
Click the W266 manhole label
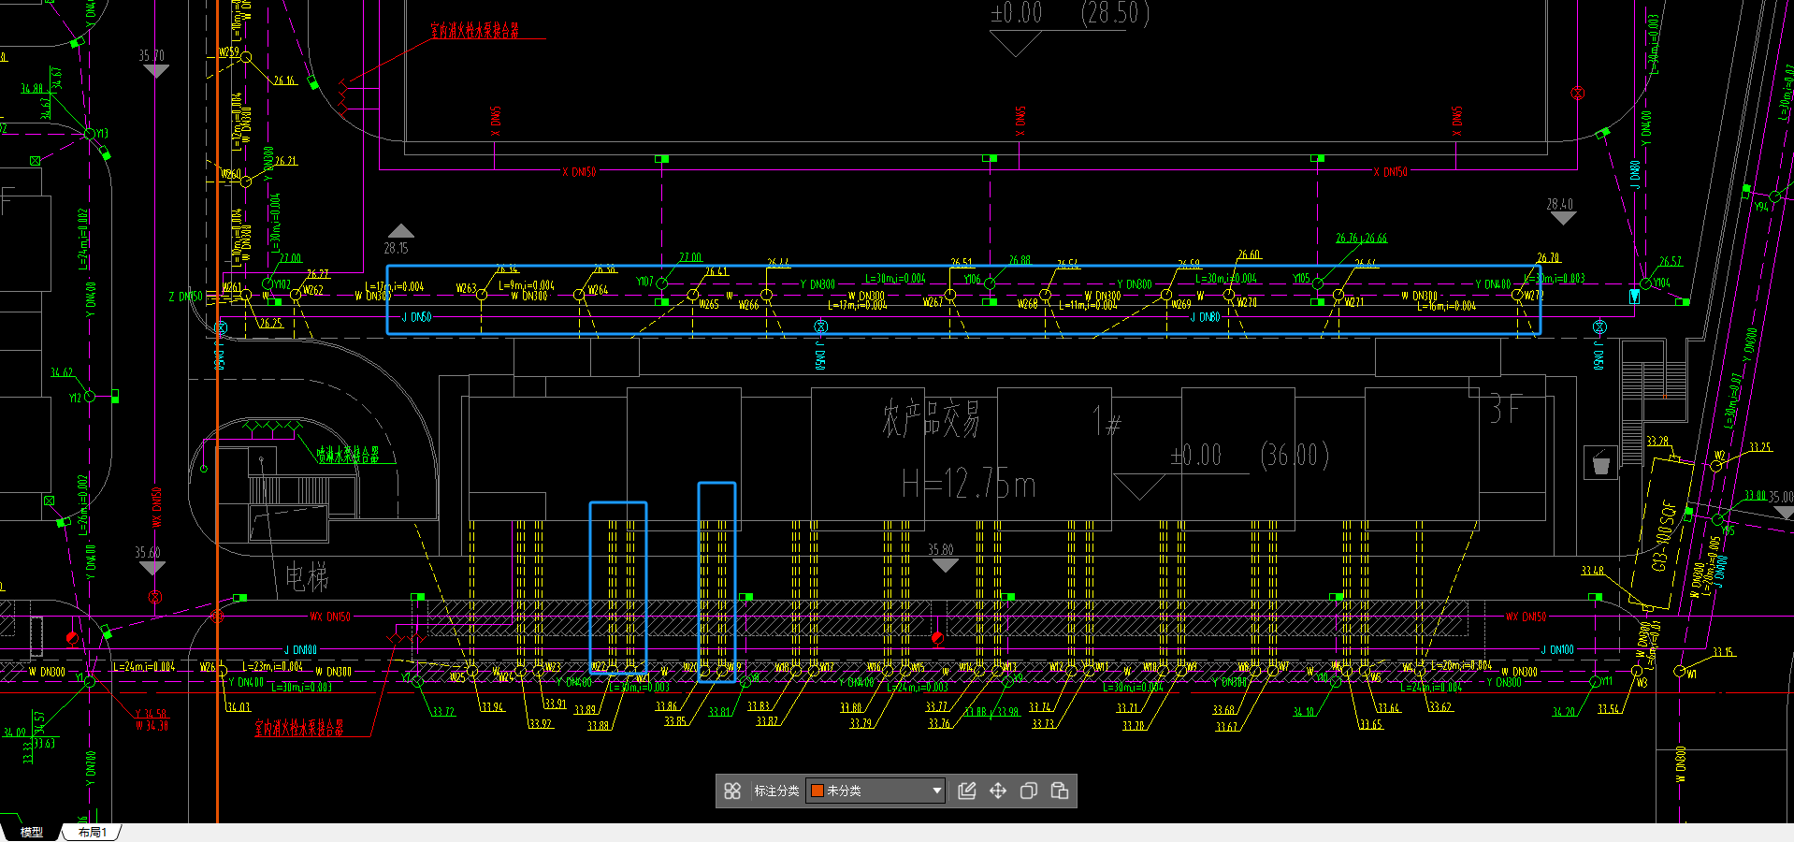tap(748, 305)
